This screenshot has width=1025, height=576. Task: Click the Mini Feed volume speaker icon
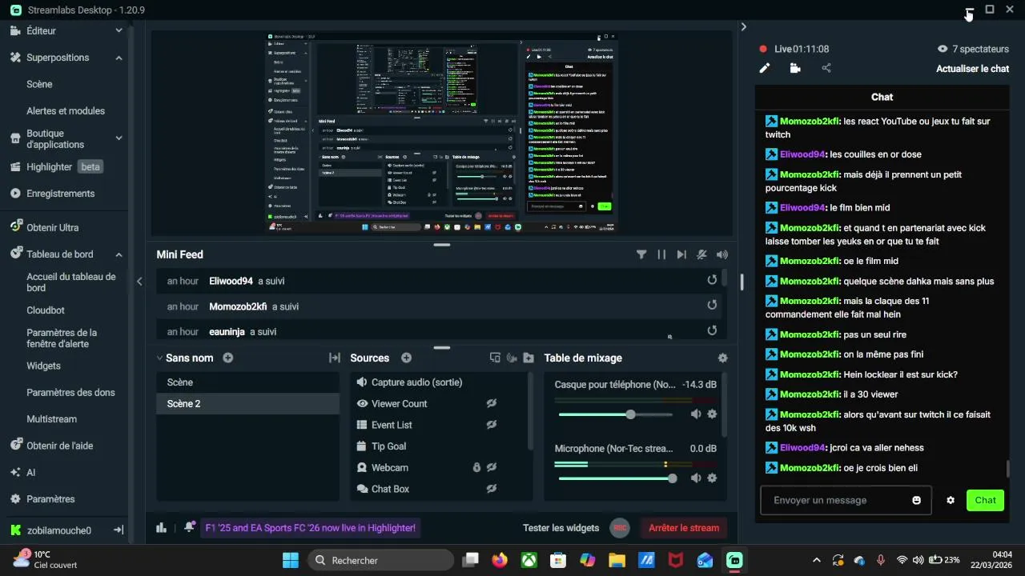click(x=722, y=254)
